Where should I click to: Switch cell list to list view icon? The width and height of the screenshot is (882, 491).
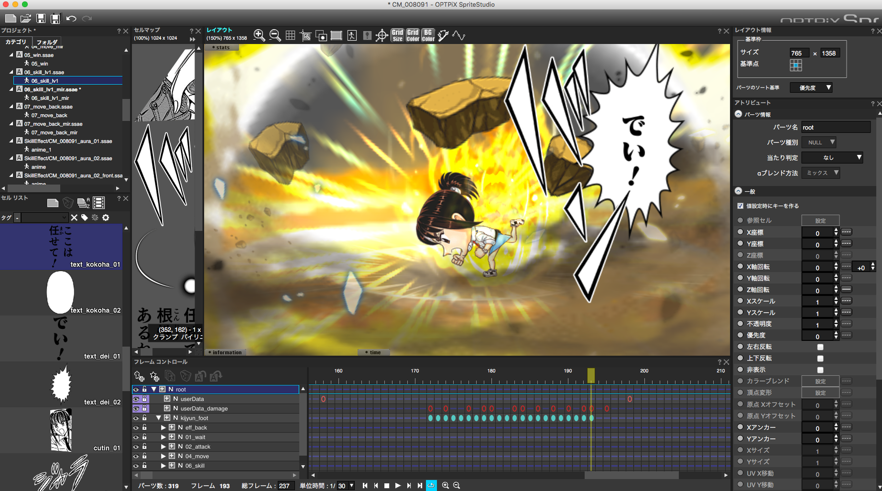pyautogui.click(x=99, y=203)
